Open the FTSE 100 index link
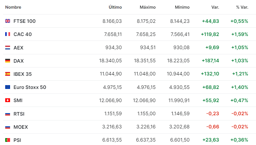This screenshot has height=145, width=256. click(24, 21)
